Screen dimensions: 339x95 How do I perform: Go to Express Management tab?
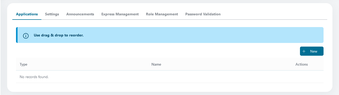(x=120, y=14)
